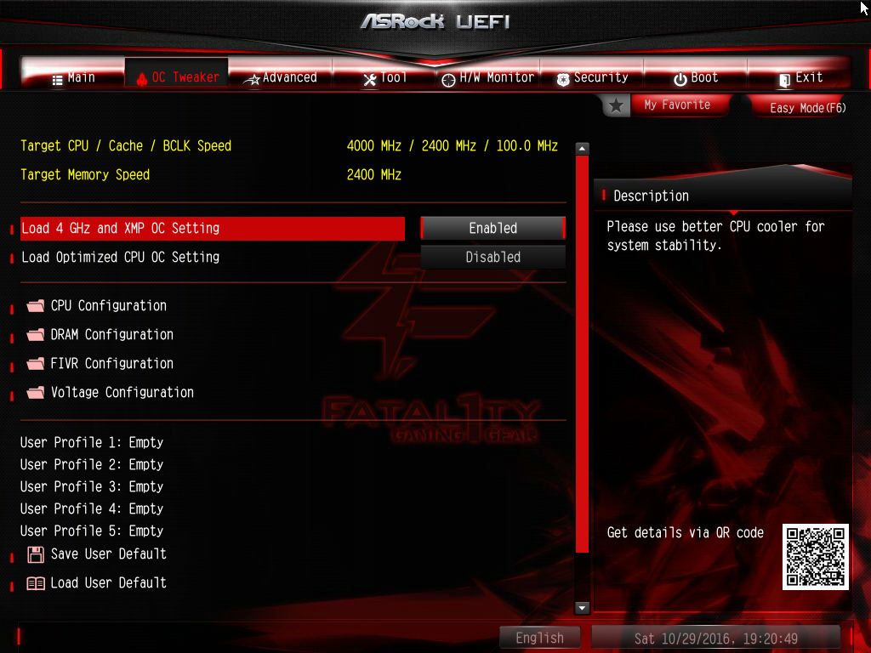The height and width of the screenshot is (653, 871).
Task: Click the scroll up arrow
Action: (582, 148)
